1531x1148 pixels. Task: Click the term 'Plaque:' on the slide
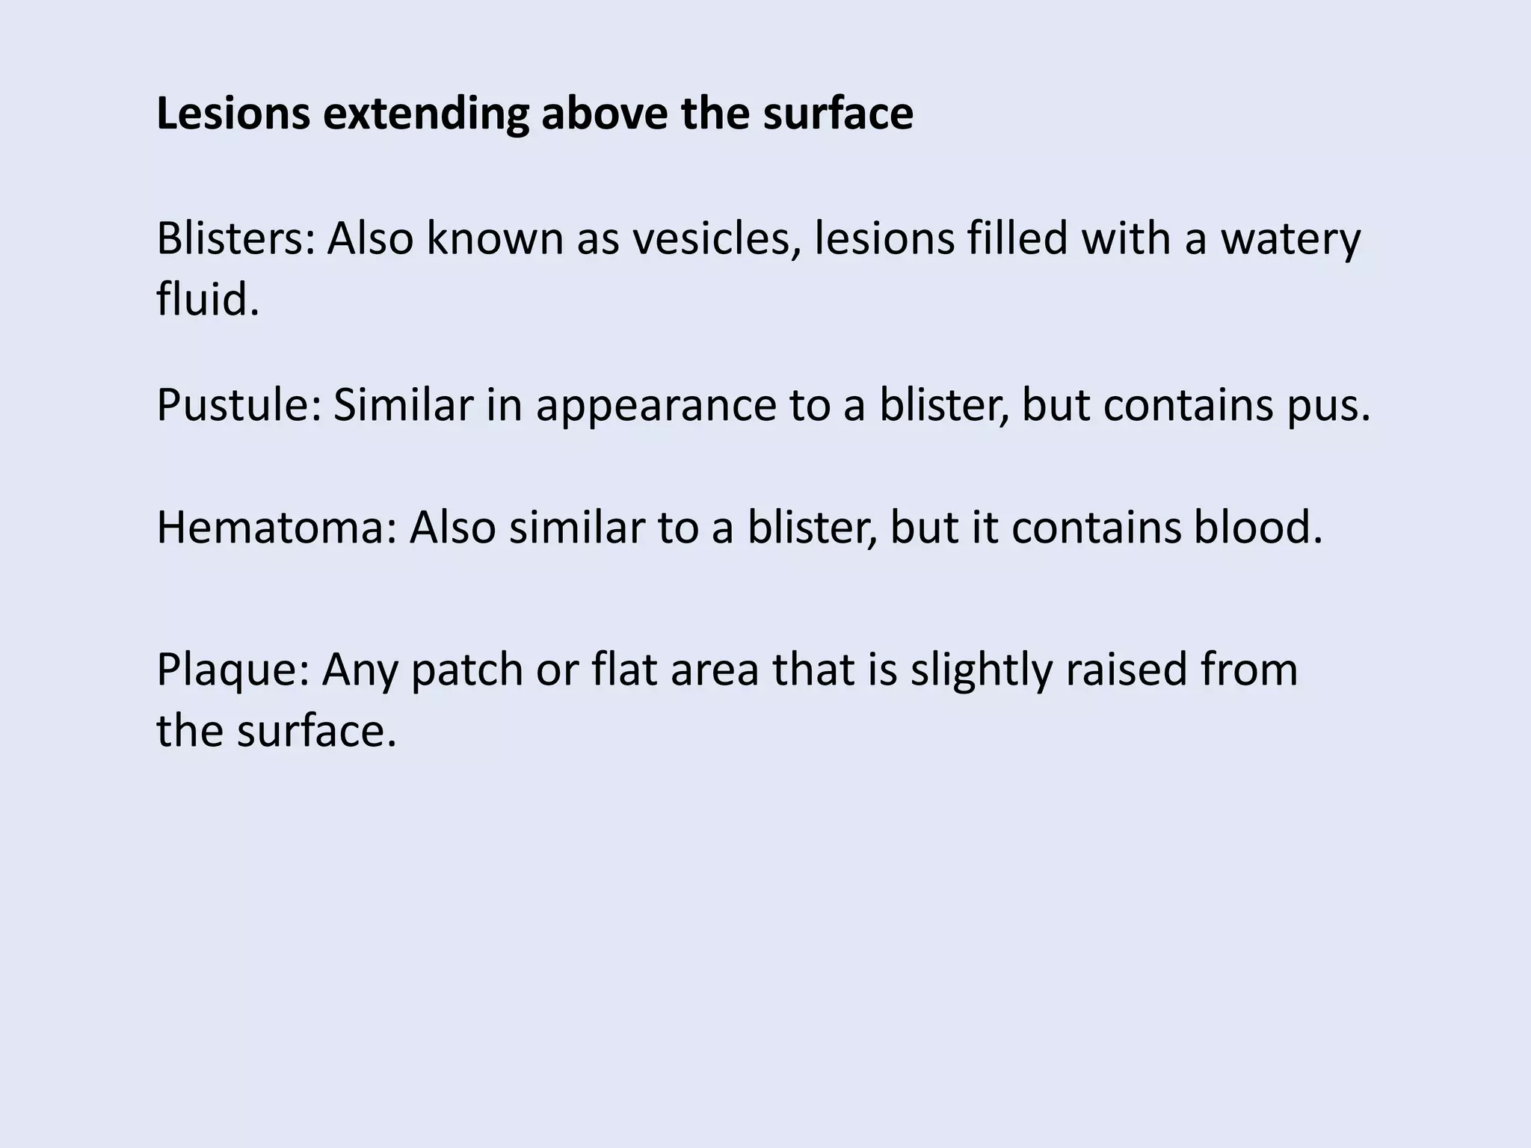coord(233,669)
